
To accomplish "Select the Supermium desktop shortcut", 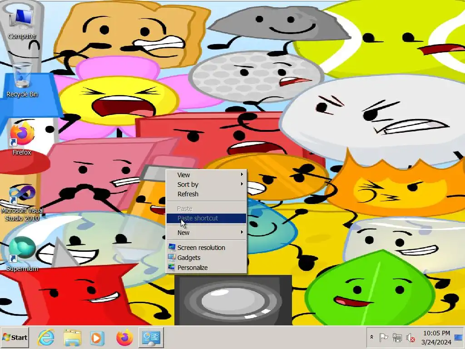I will point(22,254).
